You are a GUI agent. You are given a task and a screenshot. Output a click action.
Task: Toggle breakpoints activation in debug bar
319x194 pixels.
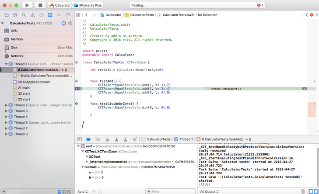point(88,139)
